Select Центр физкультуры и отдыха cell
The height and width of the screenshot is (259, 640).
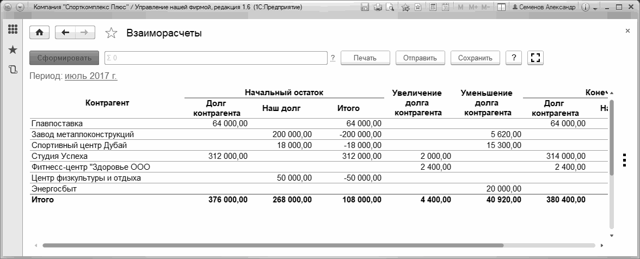click(x=86, y=178)
